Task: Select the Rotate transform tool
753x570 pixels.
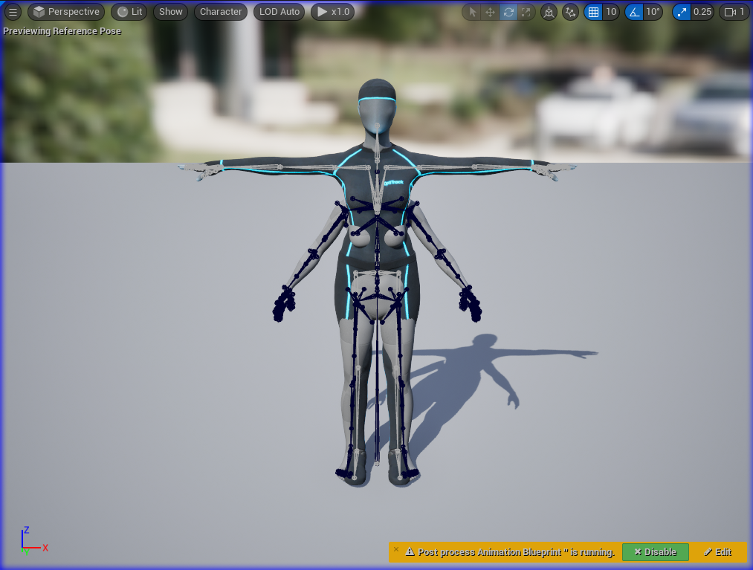Action: pos(508,12)
